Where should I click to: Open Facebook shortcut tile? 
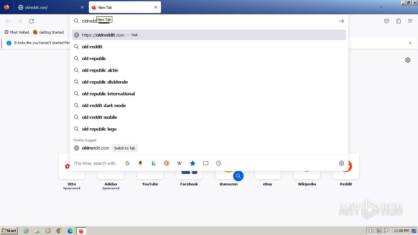[x=189, y=172]
